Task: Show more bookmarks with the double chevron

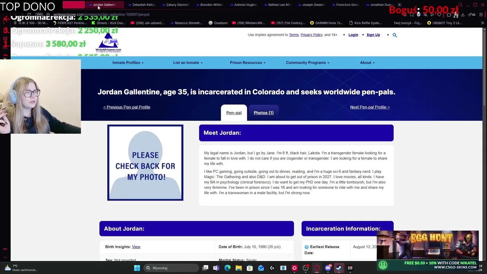Action: tap(482, 23)
